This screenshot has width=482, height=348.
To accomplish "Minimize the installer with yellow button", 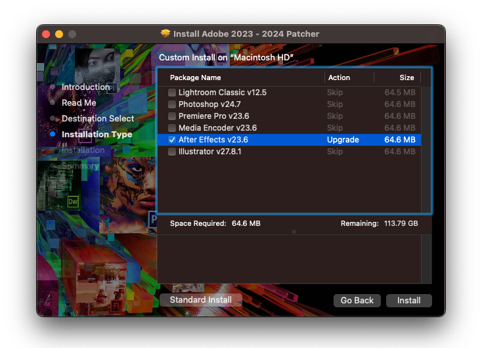I will (59, 34).
